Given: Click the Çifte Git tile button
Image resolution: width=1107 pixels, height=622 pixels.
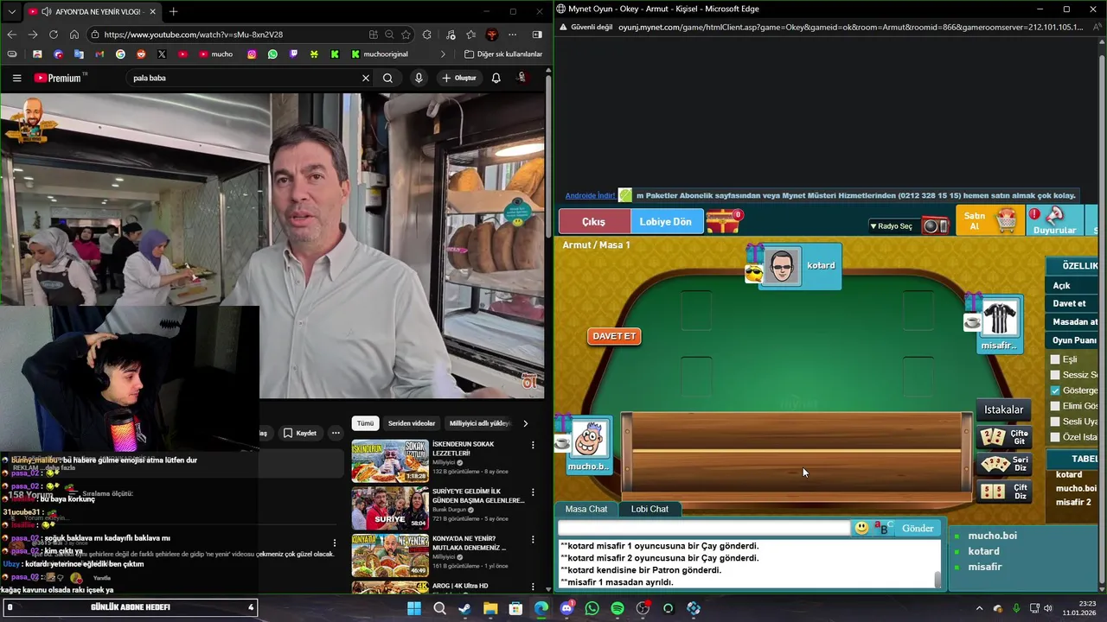Looking at the screenshot, I should point(1004,437).
